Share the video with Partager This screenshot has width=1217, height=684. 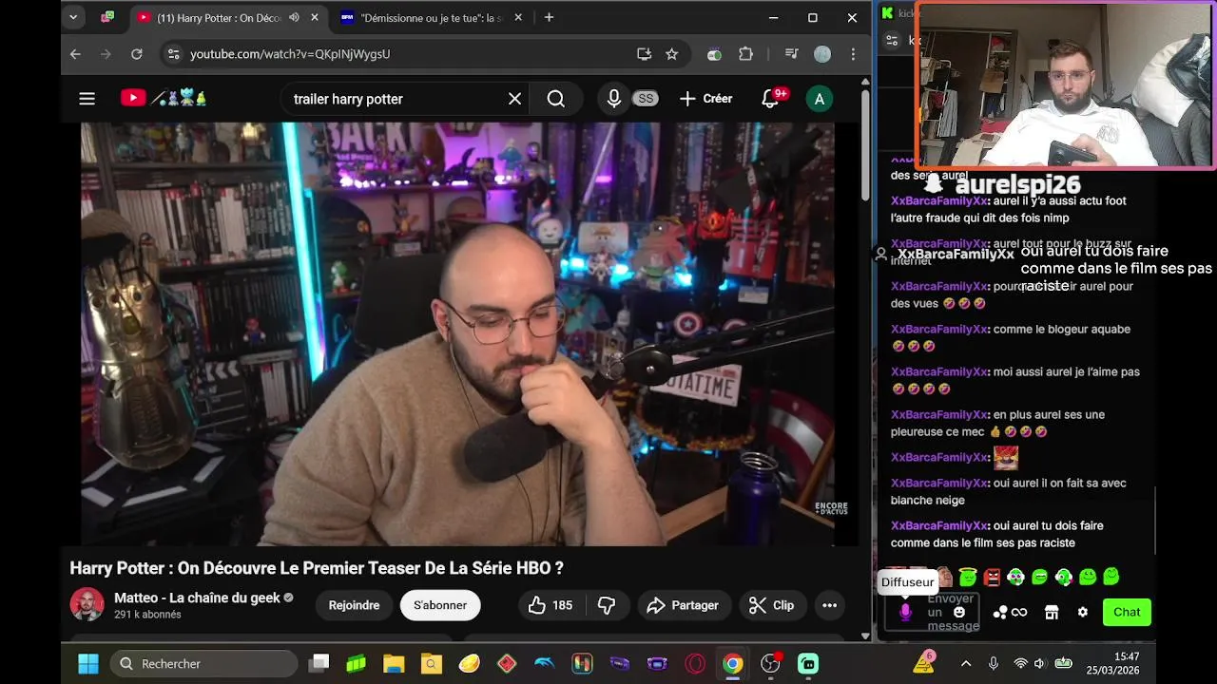pos(683,605)
